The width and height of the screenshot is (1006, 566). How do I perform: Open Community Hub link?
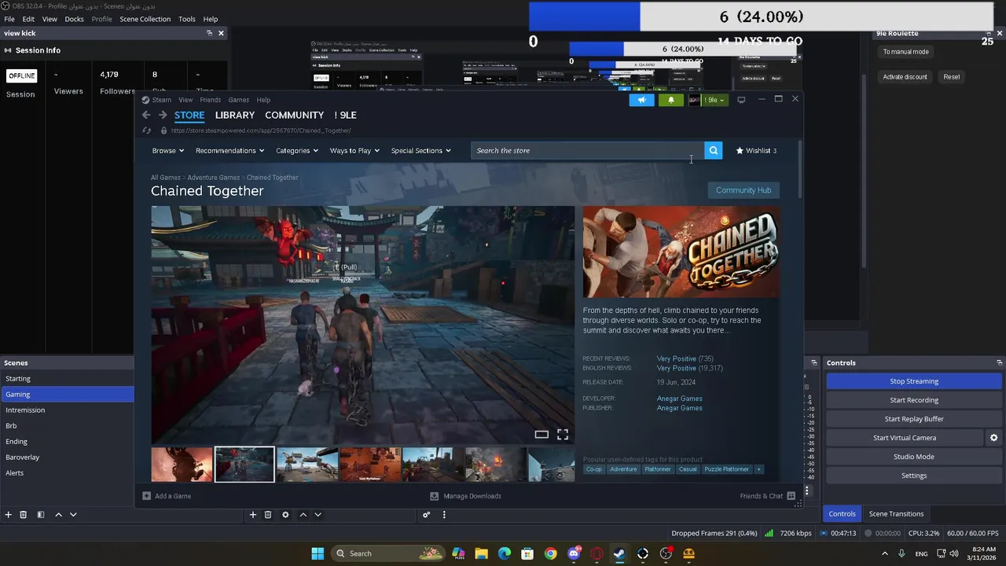743,190
